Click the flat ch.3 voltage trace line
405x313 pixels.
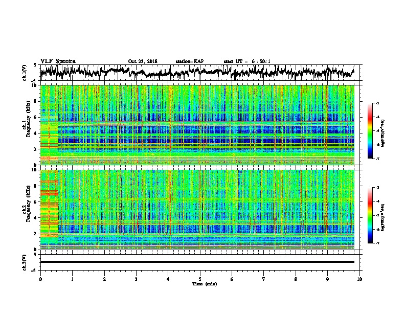197,262
